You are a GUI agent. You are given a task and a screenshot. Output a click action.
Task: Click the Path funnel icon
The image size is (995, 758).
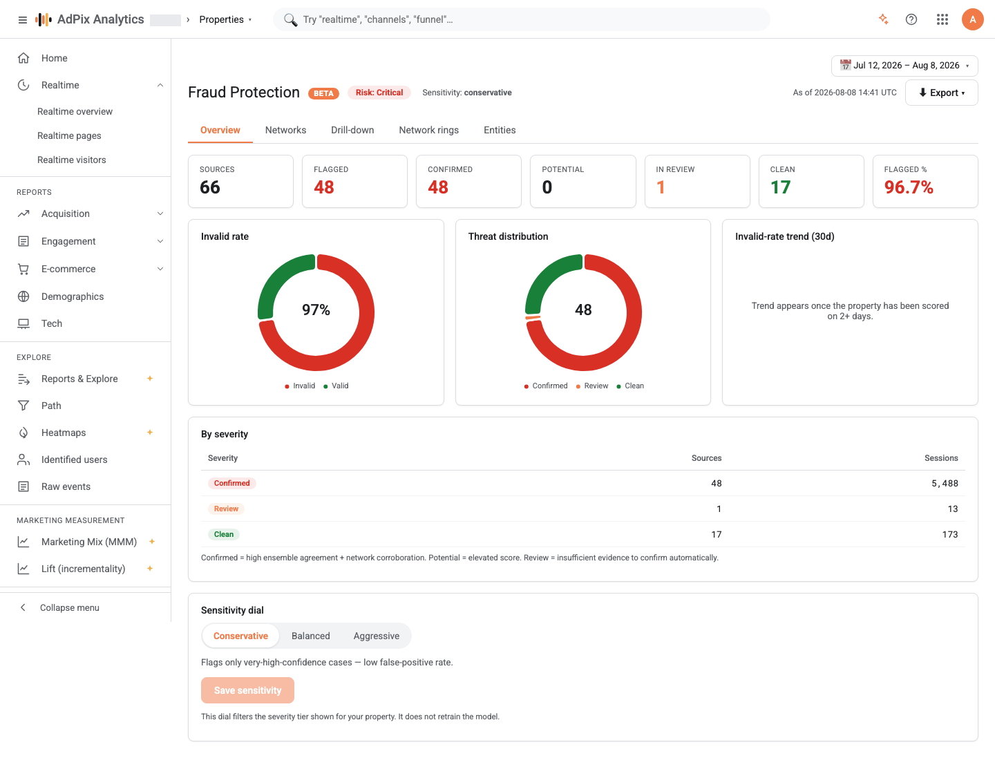click(x=23, y=406)
